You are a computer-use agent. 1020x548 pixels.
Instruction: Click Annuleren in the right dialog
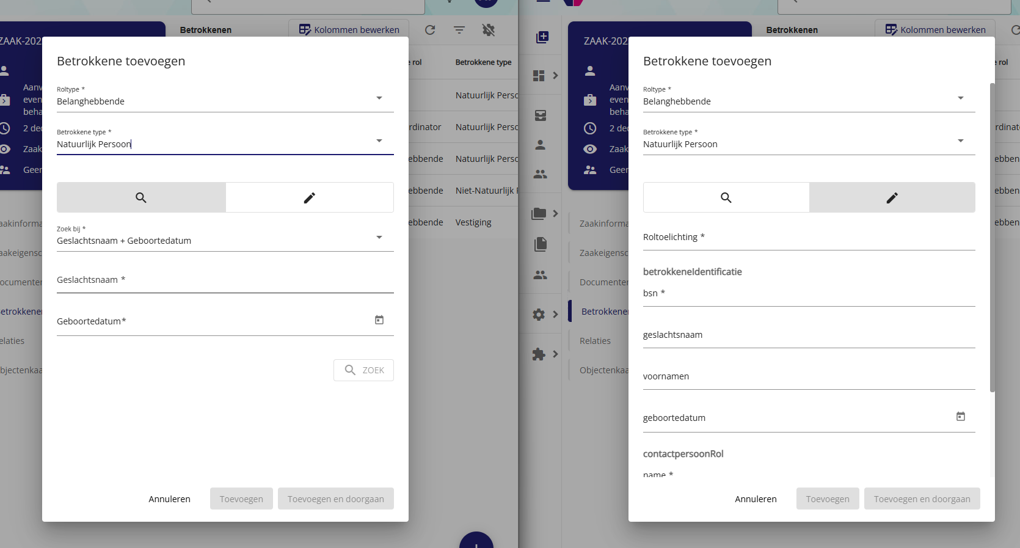tap(756, 499)
